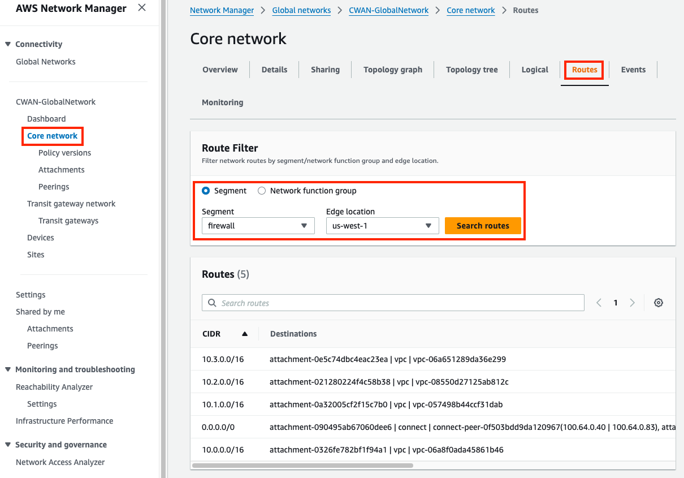Open the Topology graph tab
Image resolution: width=684 pixels, height=478 pixels.
[393, 70]
